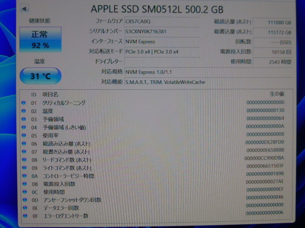
Task: Click the 31 °C temperature indicator
Action: pyautogui.click(x=41, y=76)
